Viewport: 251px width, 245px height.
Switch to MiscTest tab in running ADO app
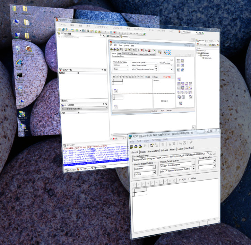189,148
